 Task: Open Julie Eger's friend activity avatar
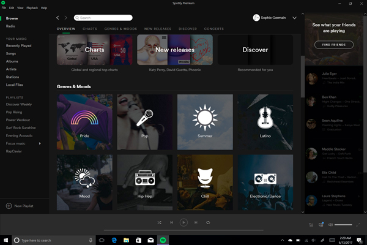[312, 78]
